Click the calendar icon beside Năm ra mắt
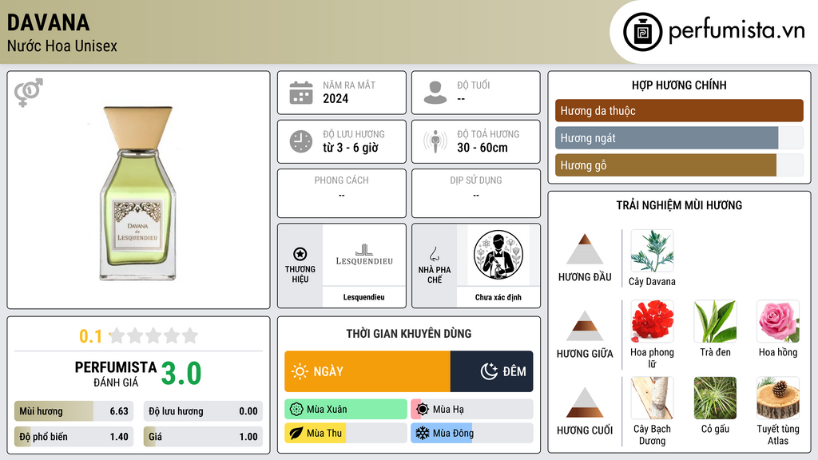818x460 pixels. pos(301,93)
